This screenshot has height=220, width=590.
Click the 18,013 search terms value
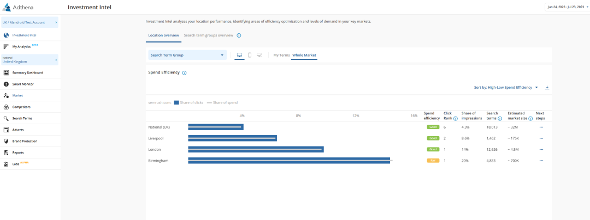tap(492, 127)
